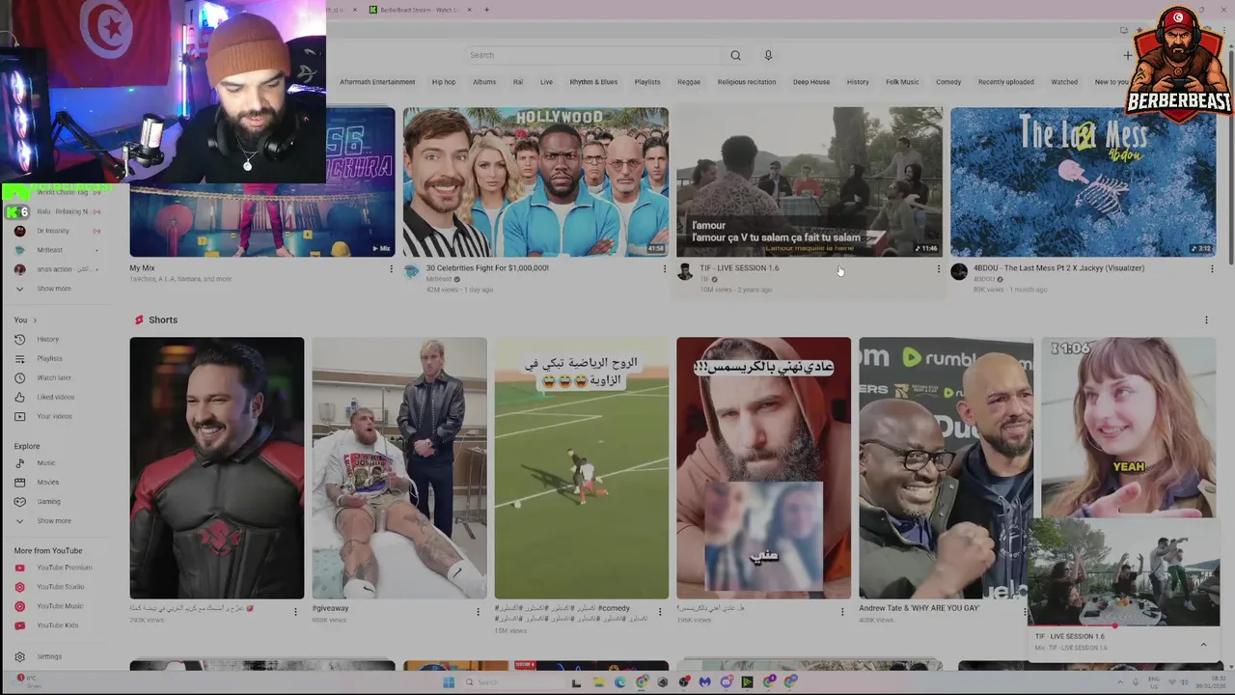Open options for the #giveaway short
The width and height of the screenshot is (1235, 695).
click(x=478, y=611)
